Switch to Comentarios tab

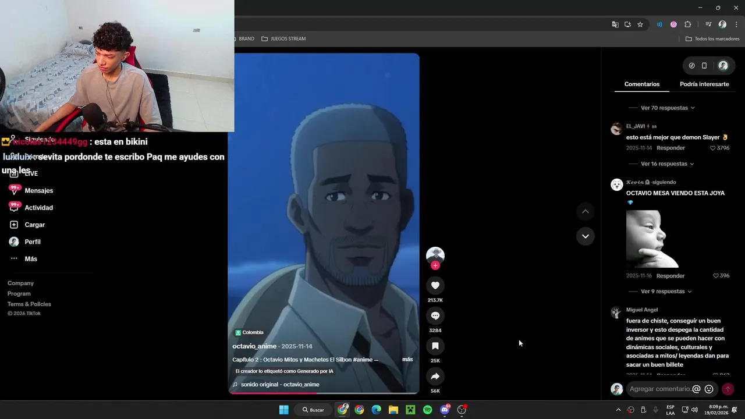tap(642, 84)
